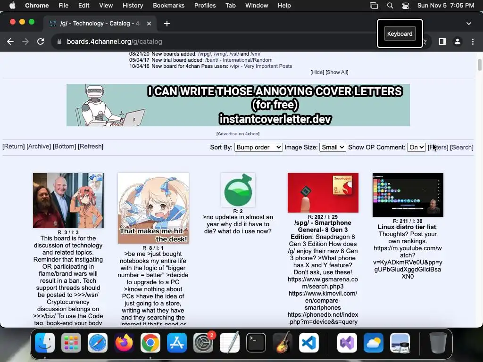
Task: Open Visual Studio (purple) from the dock
Action: tap(347, 343)
